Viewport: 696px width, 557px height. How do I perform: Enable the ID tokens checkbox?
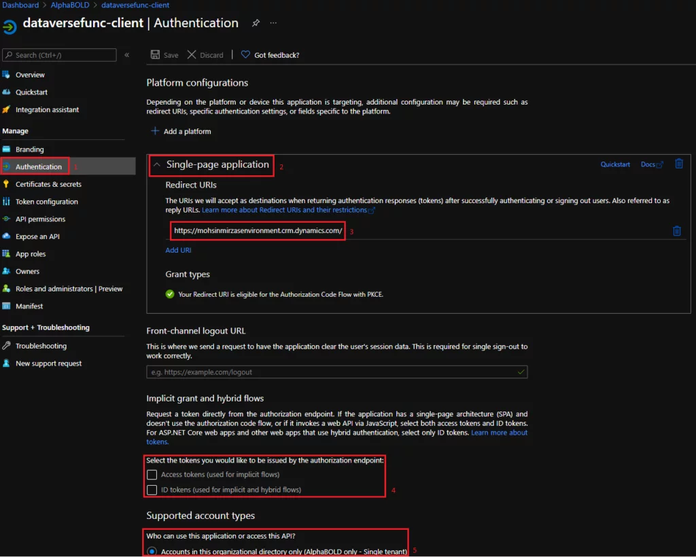[152, 490]
